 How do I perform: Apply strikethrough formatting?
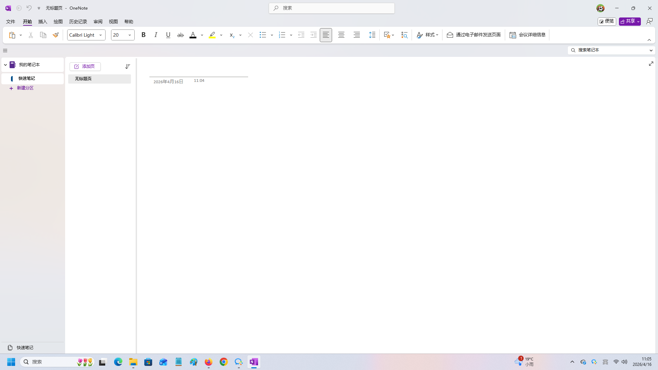click(x=180, y=35)
